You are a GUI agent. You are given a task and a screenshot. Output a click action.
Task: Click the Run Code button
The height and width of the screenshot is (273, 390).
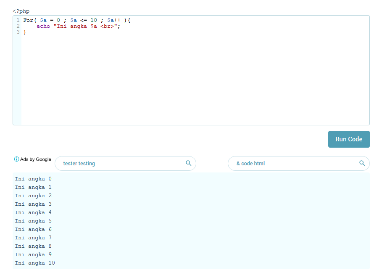(x=349, y=139)
